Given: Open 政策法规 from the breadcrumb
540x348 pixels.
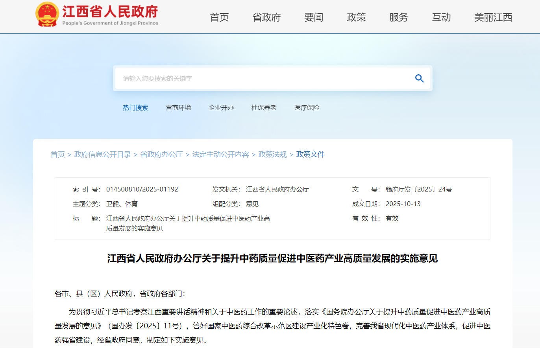Looking at the screenshot, I should tap(272, 154).
